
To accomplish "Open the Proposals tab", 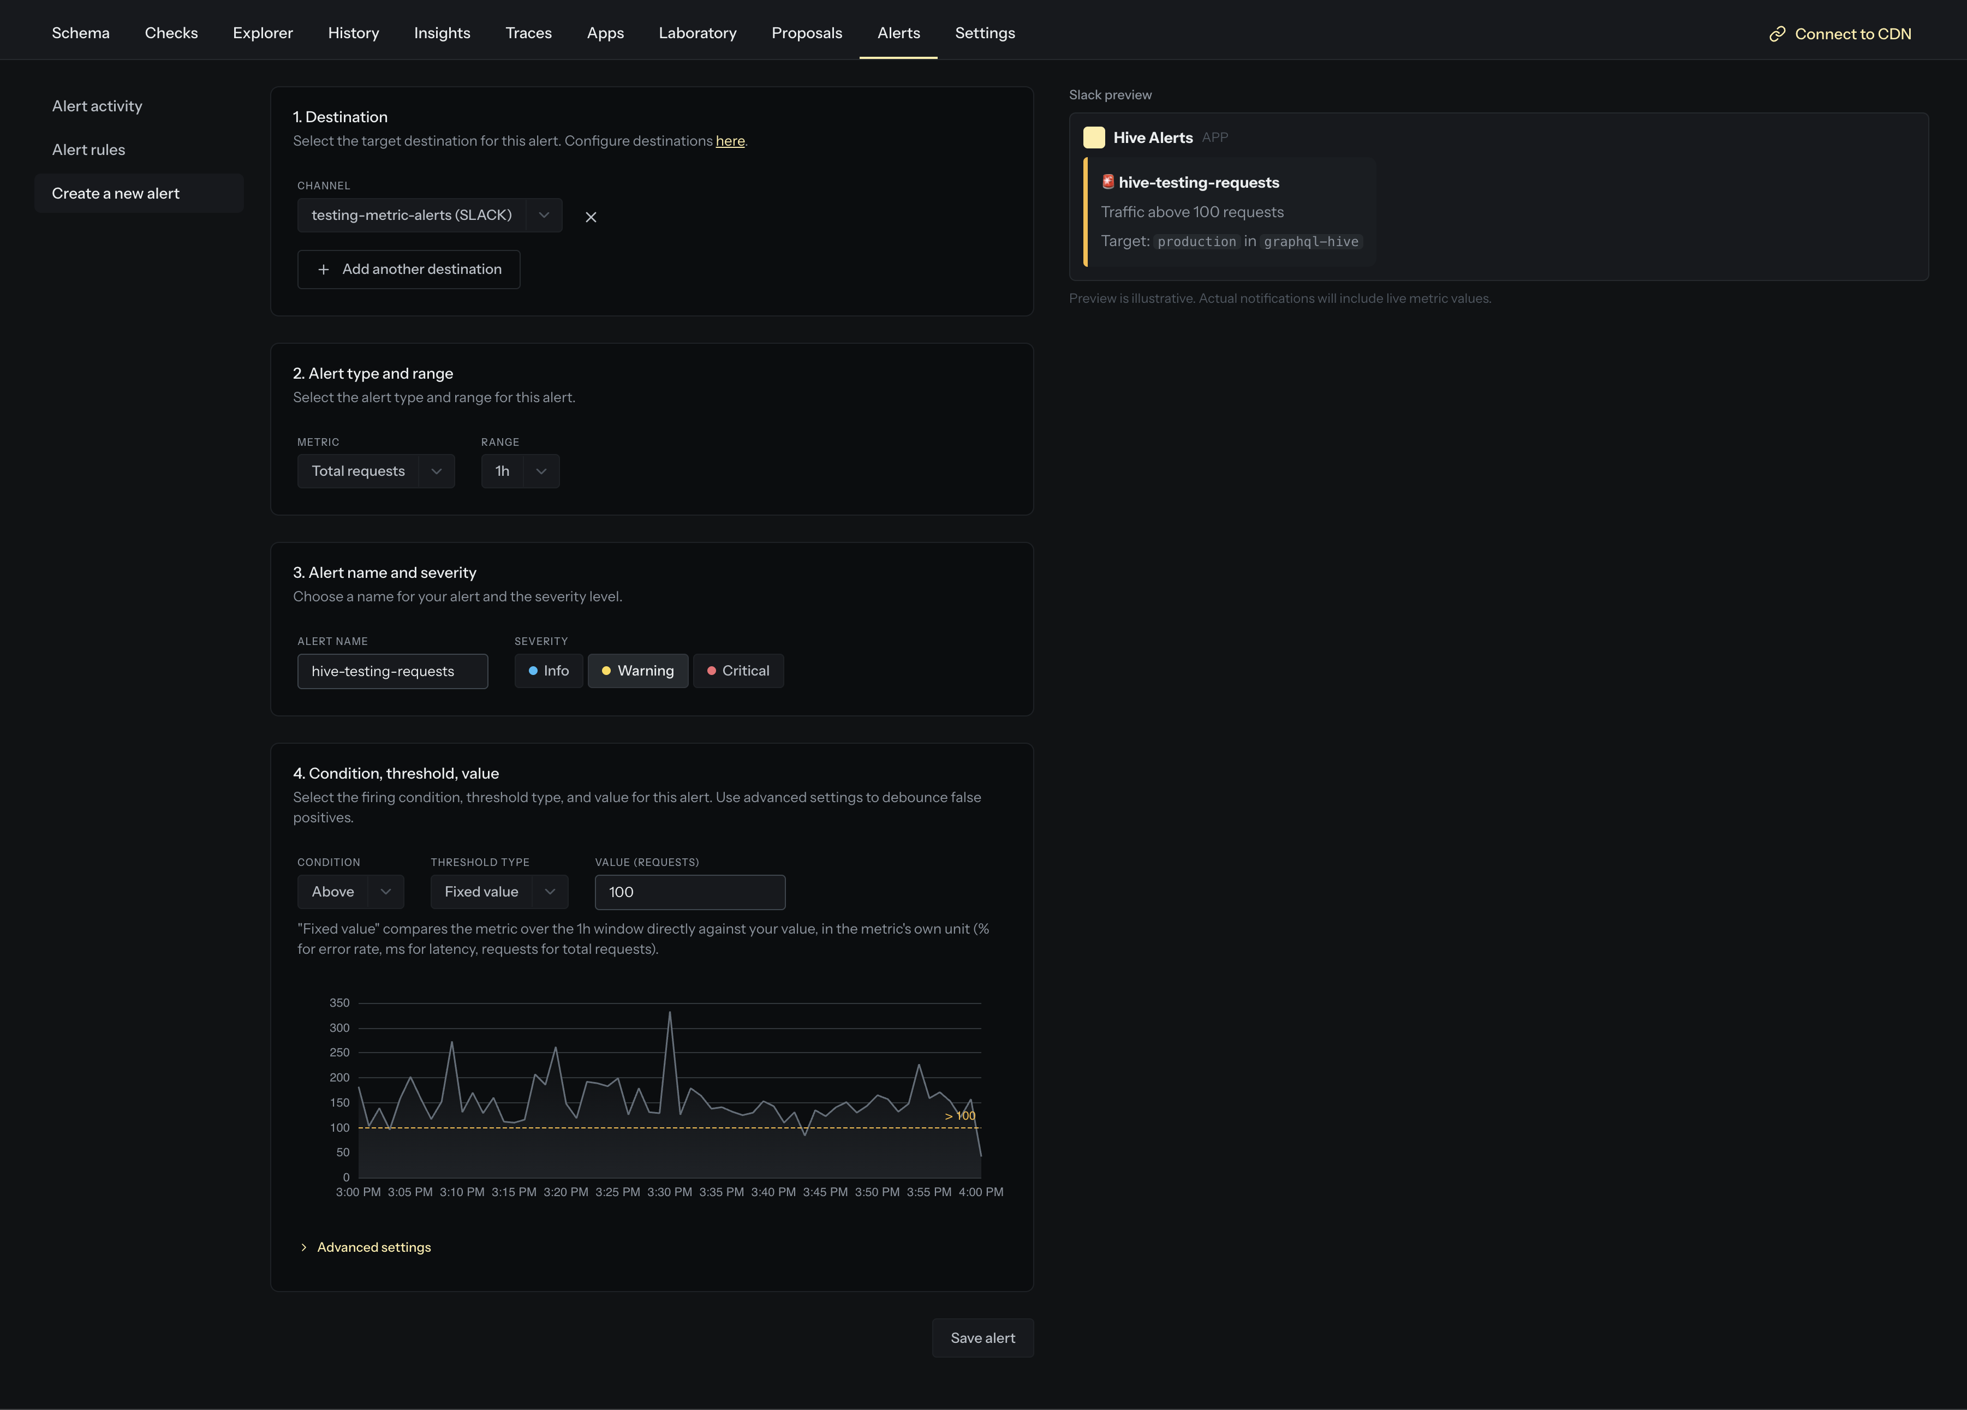I will [x=807, y=33].
